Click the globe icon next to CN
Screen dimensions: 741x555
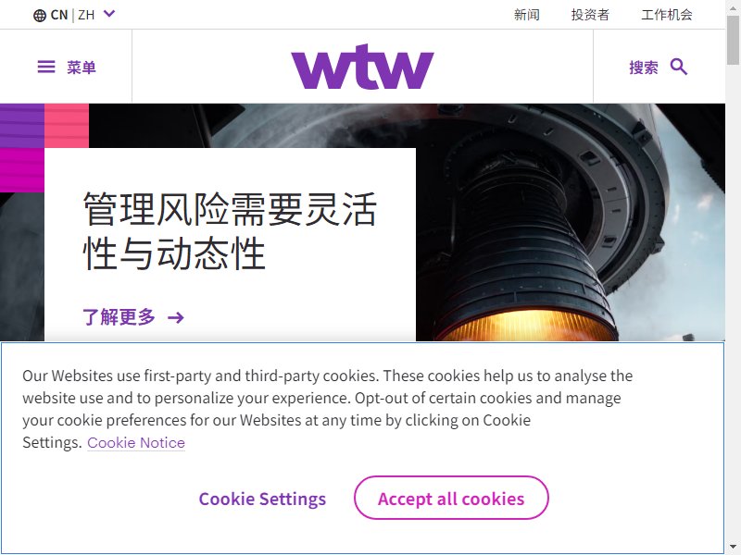click(x=39, y=16)
